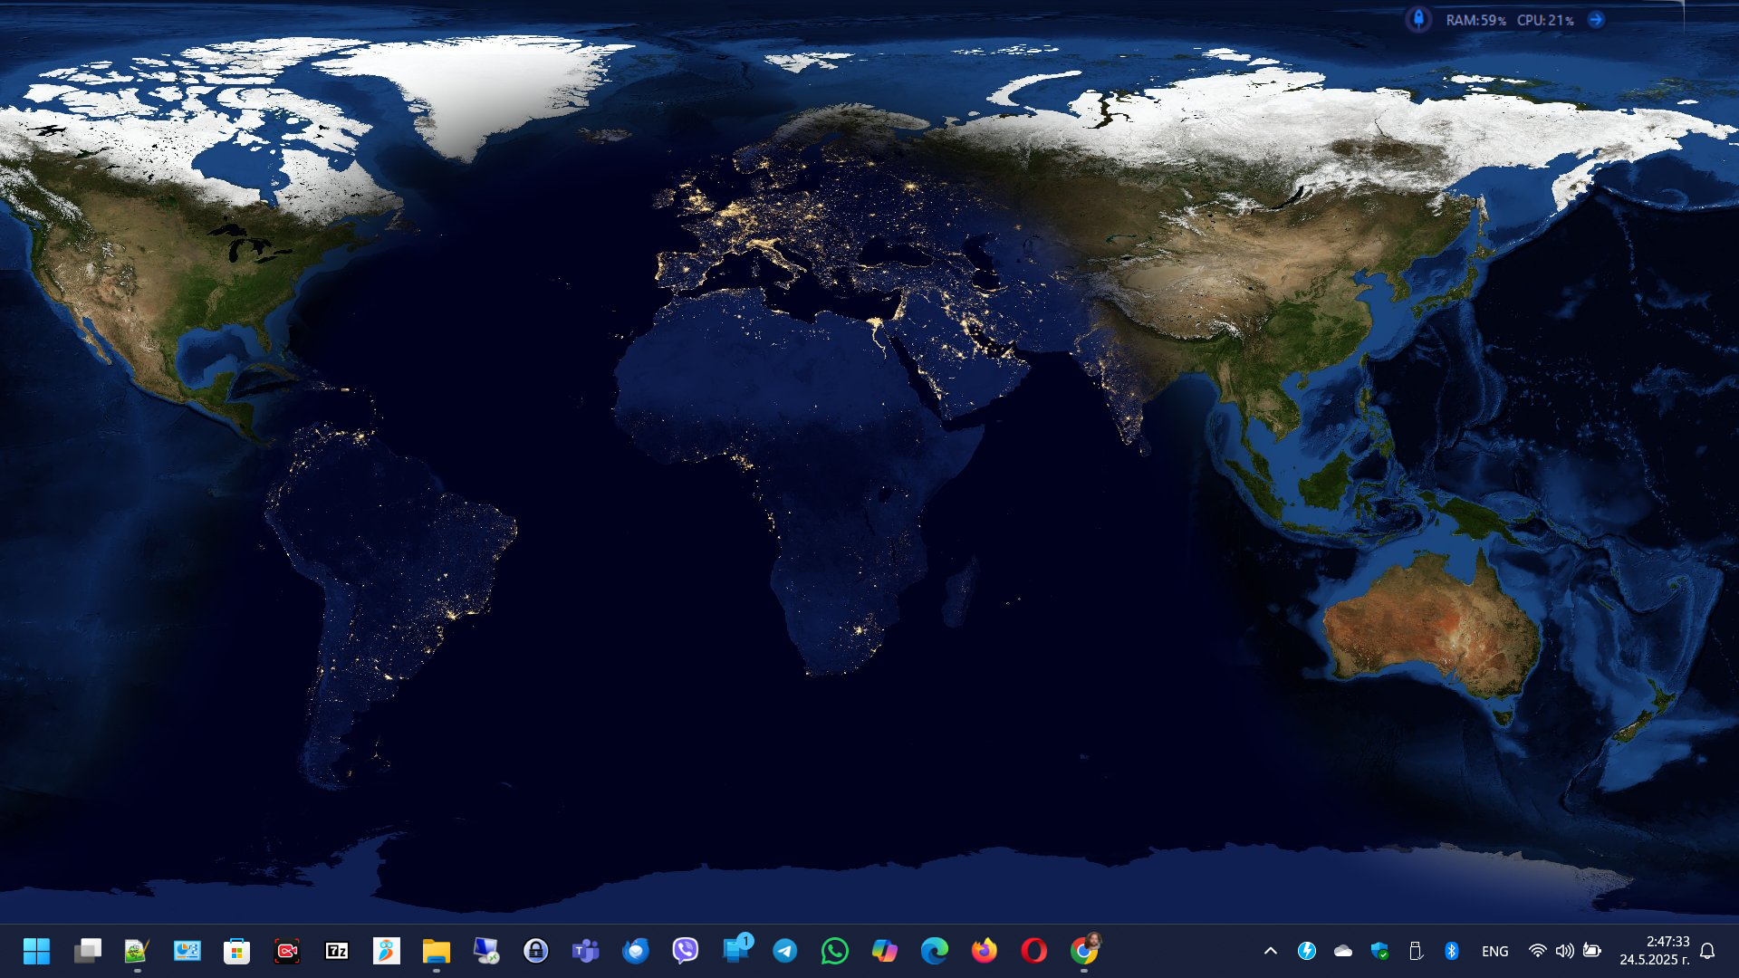The height and width of the screenshot is (978, 1739).
Task: Open Task View on the taskbar
Action: [88, 951]
